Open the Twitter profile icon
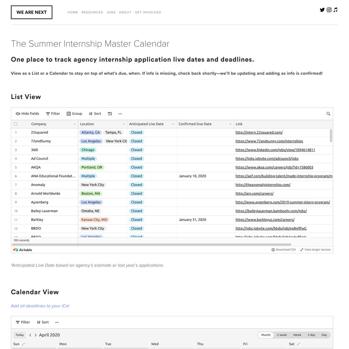The height and width of the screenshot is (349, 349). coord(322,10)
